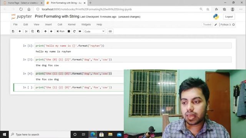Click the Jupyter logo
This screenshot has width=246, height=138.
point(22,16)
